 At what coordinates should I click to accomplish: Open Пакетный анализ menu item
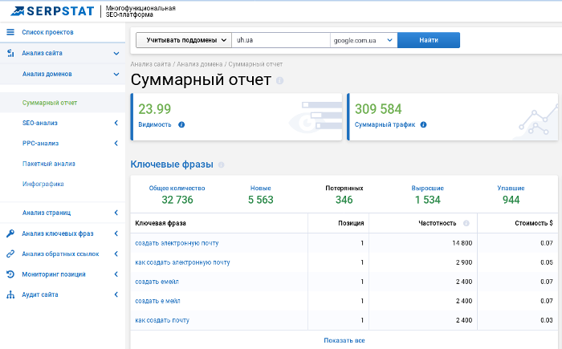click(49, 164)
